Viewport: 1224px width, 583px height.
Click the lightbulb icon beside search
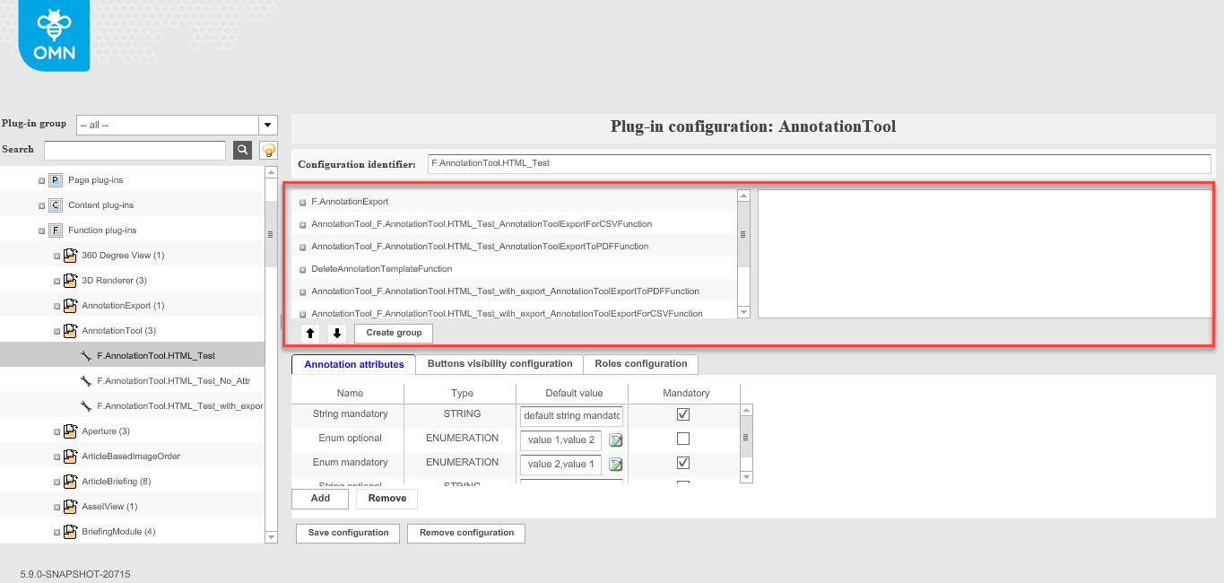tap(267, 150)
